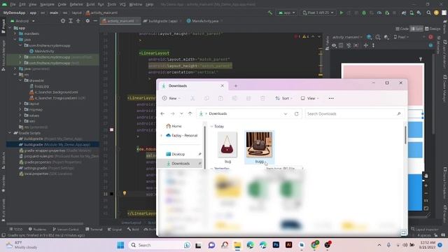Open the Pixel device dropdown in design toolbar
This screenshot has height=252, width=448.
tap(401, 37)
